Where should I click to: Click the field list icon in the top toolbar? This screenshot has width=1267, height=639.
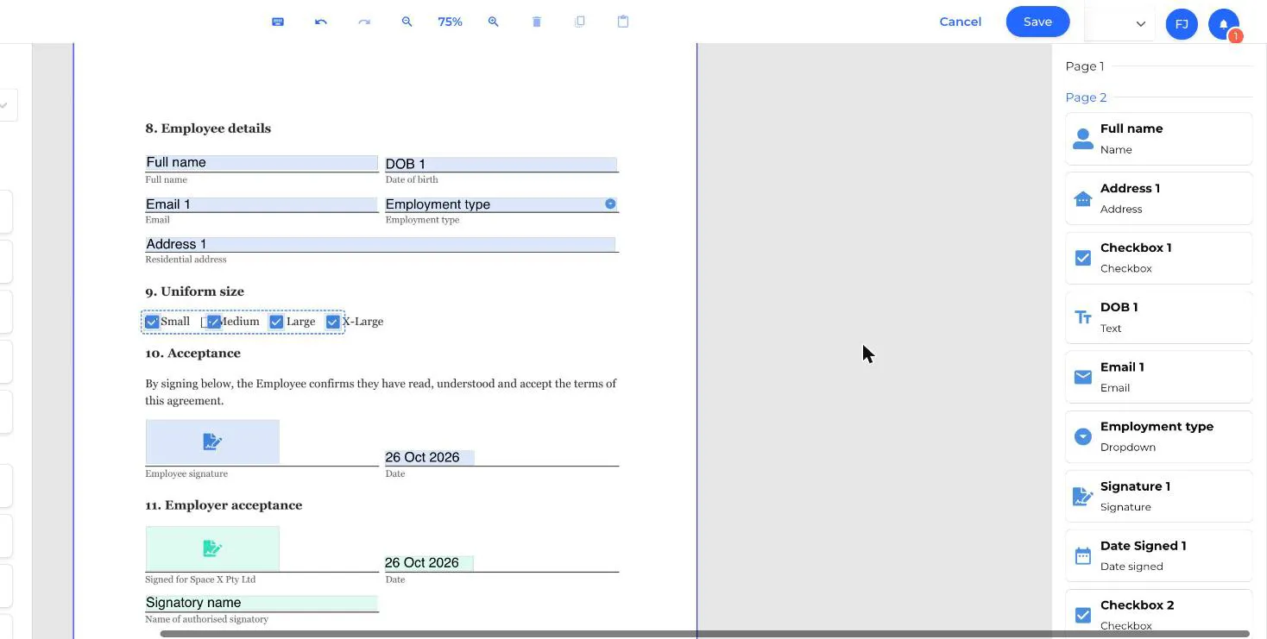click(x=278, y=22)
